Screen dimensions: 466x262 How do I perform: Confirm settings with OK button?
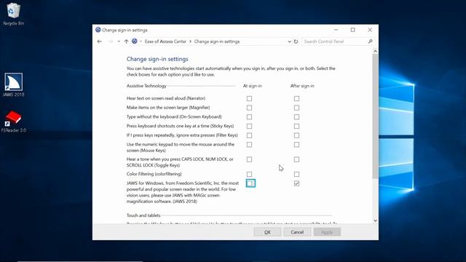point(267,232)
